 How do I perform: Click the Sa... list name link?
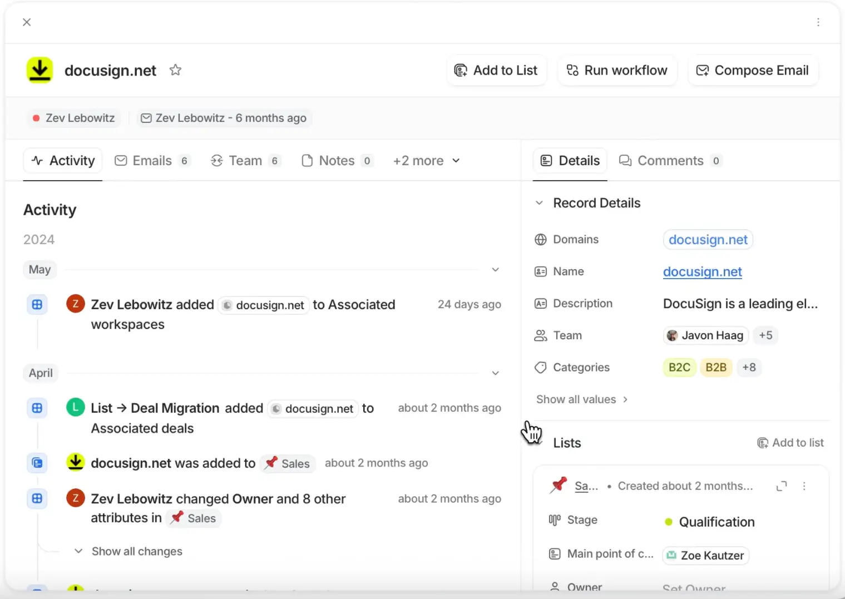586,486
